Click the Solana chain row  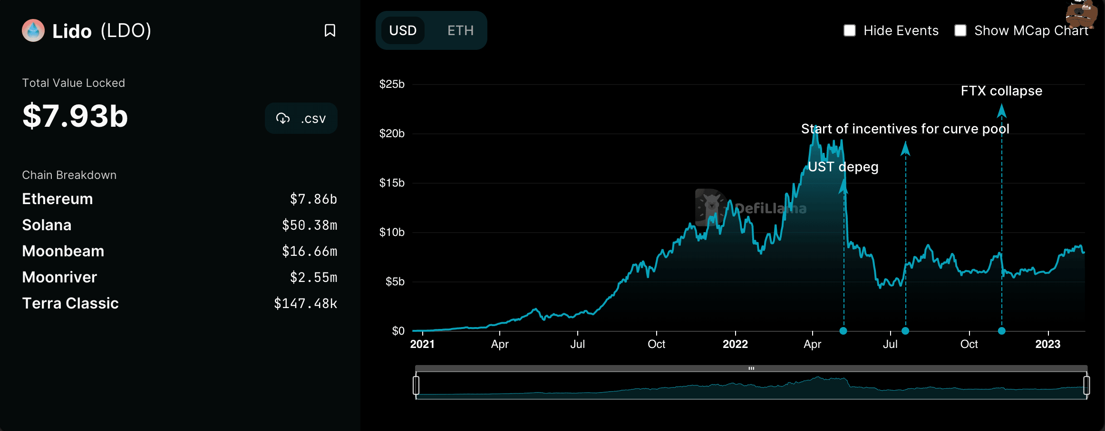tap(180, 225)
